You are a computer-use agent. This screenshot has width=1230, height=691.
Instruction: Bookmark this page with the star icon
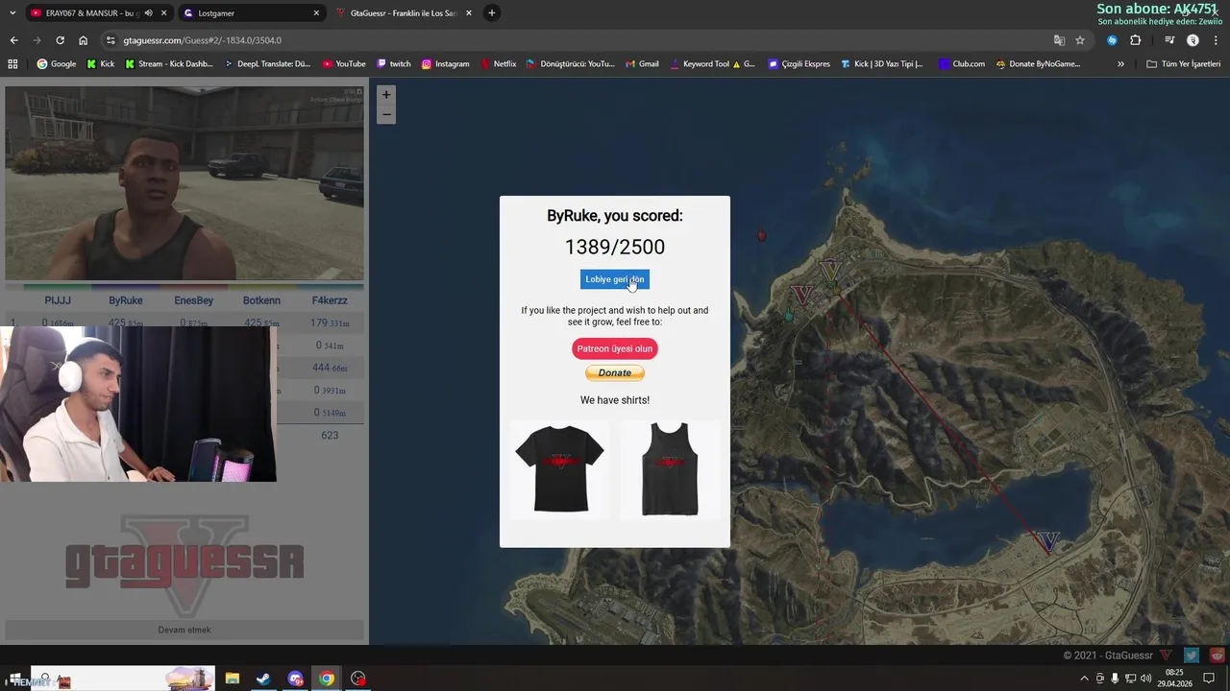pos(1080,40)
